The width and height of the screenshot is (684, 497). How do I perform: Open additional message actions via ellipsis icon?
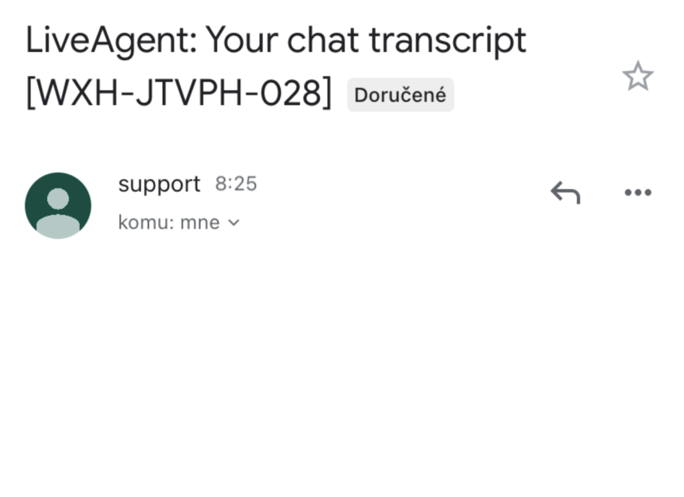[x=637, y=192]
